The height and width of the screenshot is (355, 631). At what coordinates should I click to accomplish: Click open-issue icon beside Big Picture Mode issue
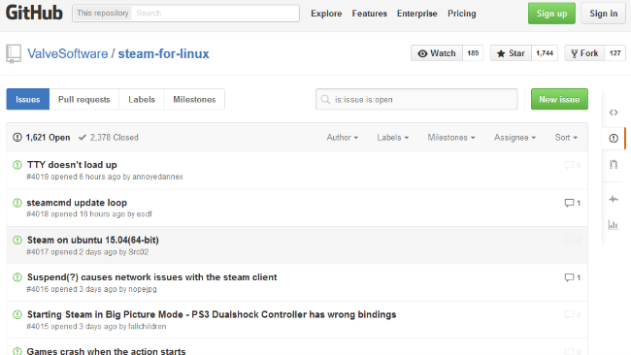17,315
